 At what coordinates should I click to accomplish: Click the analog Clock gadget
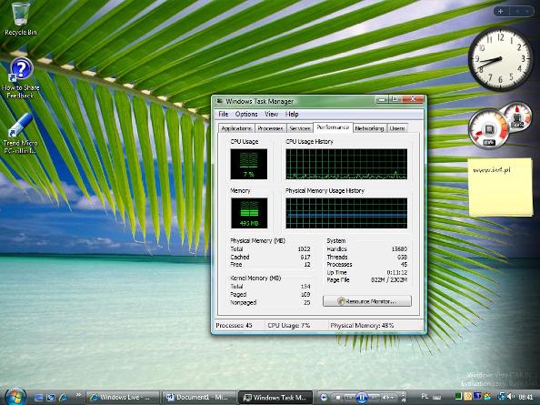coord(500,59)
